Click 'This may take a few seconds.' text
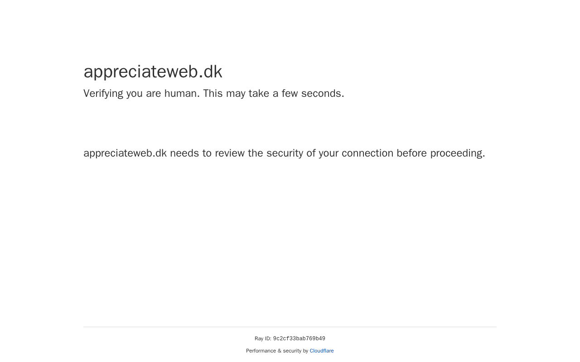This screenshot has height=362, width=580. tap(273, 94)
